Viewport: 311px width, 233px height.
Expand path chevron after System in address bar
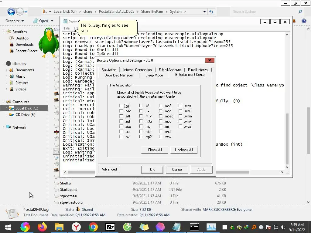tap(185, 12)
